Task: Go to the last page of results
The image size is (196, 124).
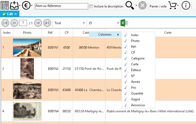Action: [47, 23]
